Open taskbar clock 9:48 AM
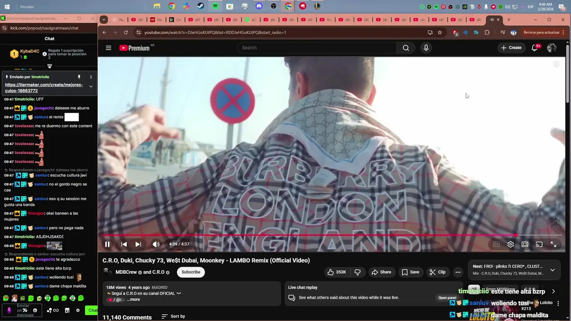This screenshot has width=571, height=321. (x=546, y=7)
